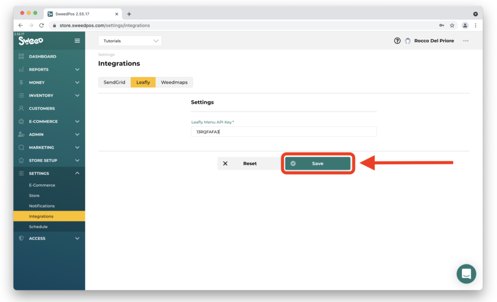Switch to the Weedmaps tab
This screenshot has height=302, width=497.
[x=174, y=82]
